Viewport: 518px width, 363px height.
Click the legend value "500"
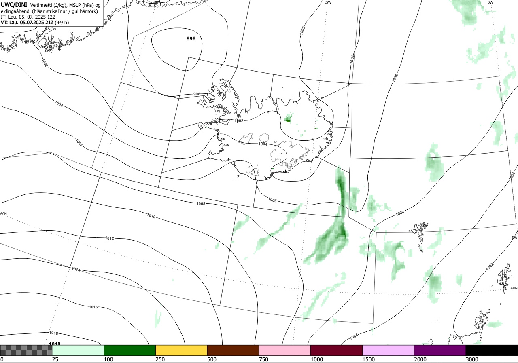point(212,359)
